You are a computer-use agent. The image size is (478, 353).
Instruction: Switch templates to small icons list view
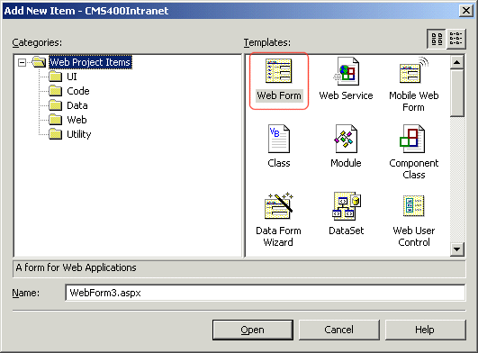456,39
